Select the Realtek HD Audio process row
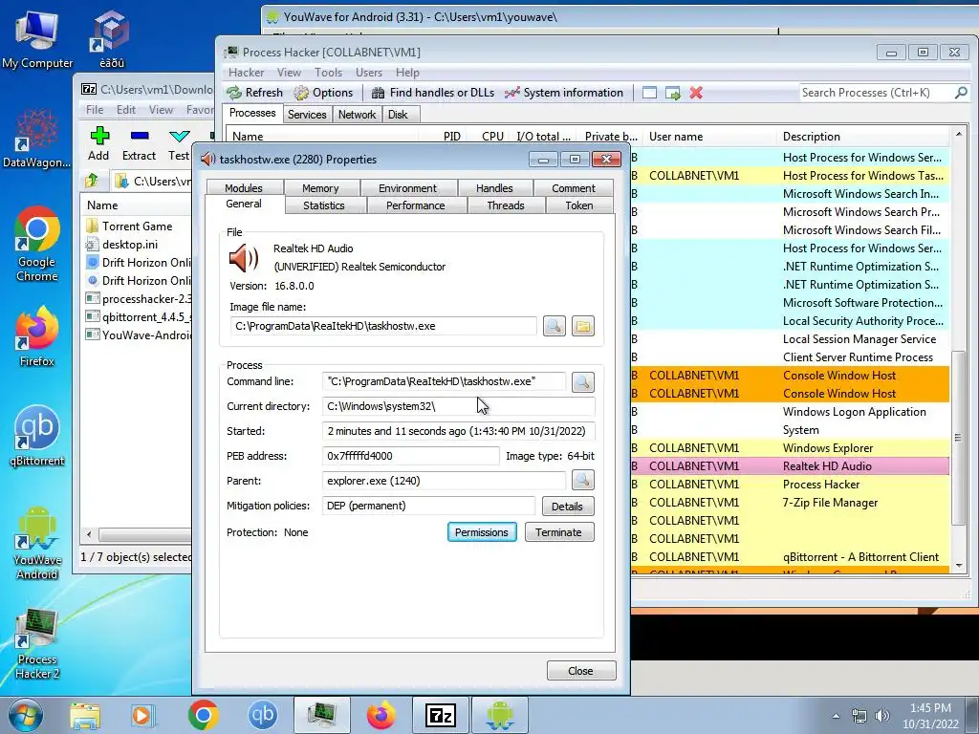979x734 pixels. click(791, 465)
